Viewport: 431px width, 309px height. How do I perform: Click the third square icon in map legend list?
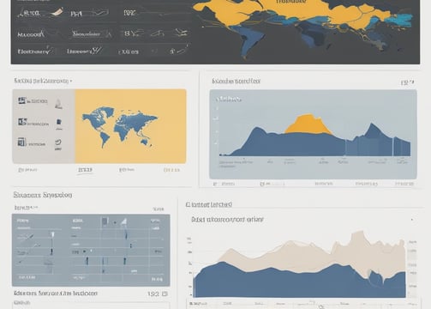21,142
